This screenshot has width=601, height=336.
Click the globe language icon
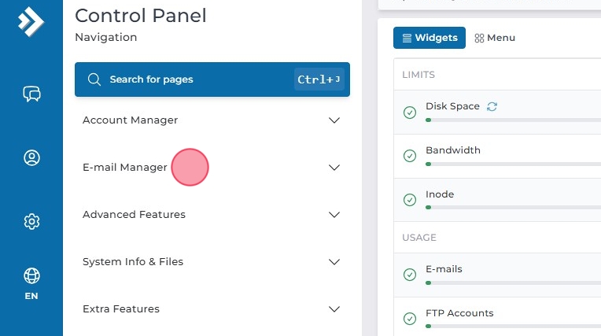pyautogui.click(x=31, y=276)
